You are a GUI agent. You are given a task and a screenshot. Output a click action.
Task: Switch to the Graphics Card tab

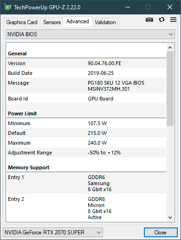[22, 22]
